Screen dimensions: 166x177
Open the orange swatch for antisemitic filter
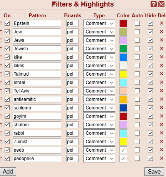click(x=123, y=99)
